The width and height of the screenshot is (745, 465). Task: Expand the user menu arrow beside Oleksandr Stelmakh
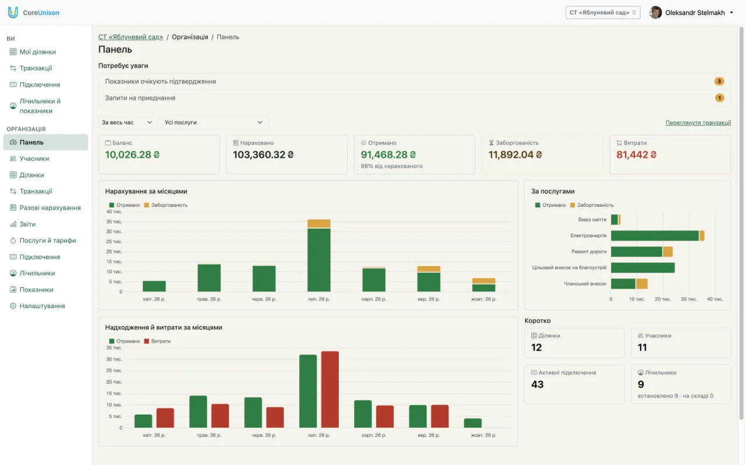[732, 13]
